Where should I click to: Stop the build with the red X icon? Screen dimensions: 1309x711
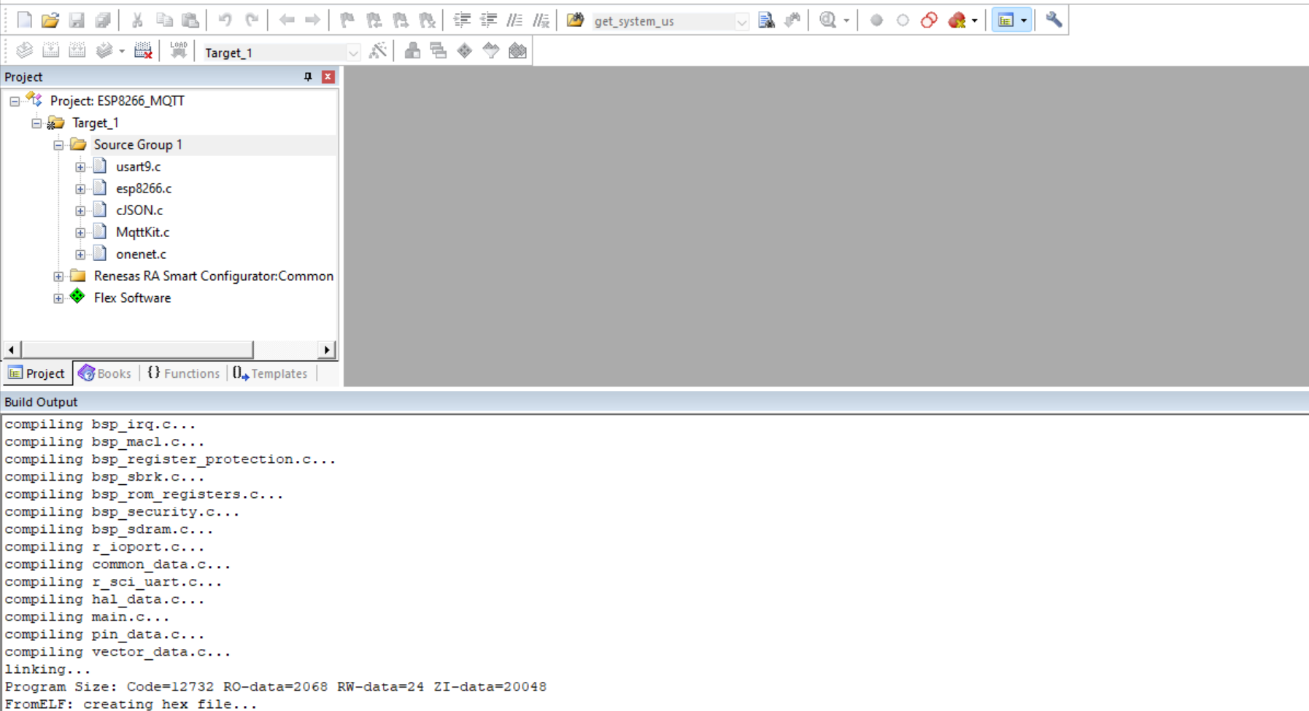click(x=143, y=50)
